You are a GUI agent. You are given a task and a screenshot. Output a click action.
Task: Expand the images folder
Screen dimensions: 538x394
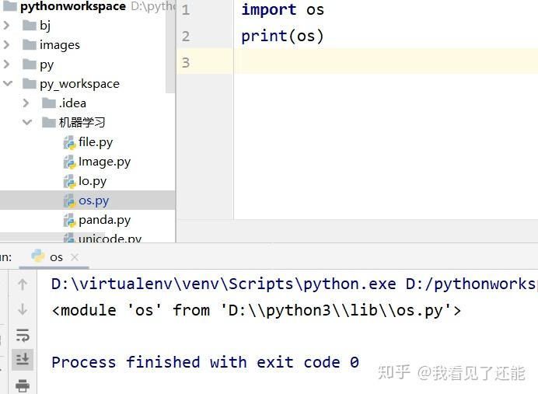[7, 45]
